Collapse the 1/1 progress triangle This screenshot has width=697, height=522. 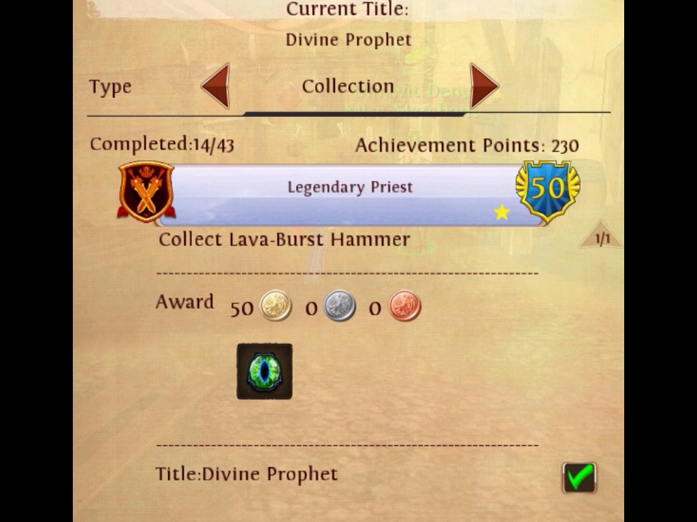[x=600, y=234]
